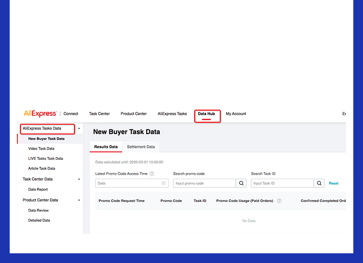Click the No Data message
Image resolution: width=363 pixels, height=263 pixels.
coord(249,221)
